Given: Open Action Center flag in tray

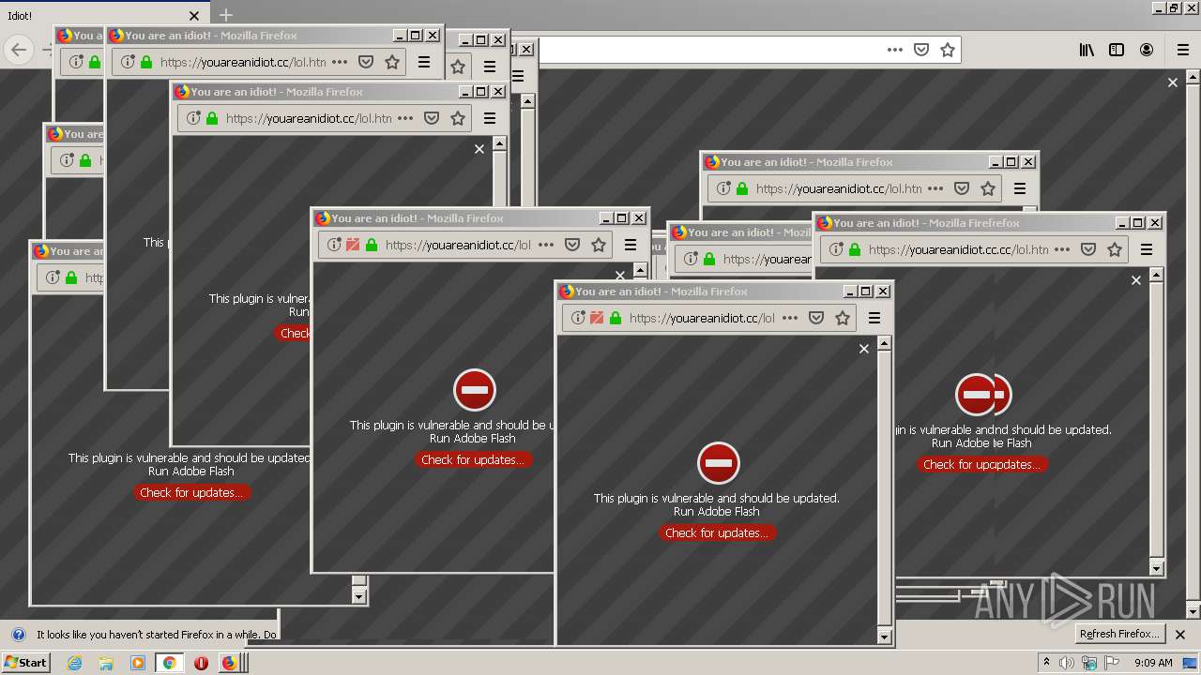Looking at the screenshot, I should [1111, 663].
